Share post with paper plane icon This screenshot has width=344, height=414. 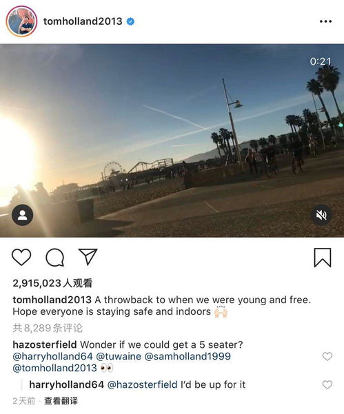coord(88,257)
